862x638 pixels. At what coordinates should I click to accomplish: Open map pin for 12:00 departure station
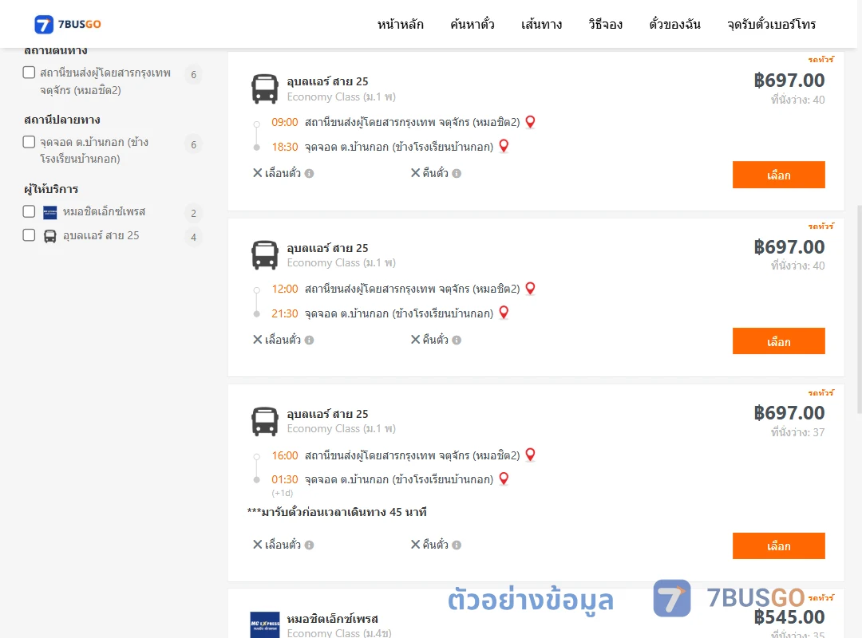[x=530, y=289]
